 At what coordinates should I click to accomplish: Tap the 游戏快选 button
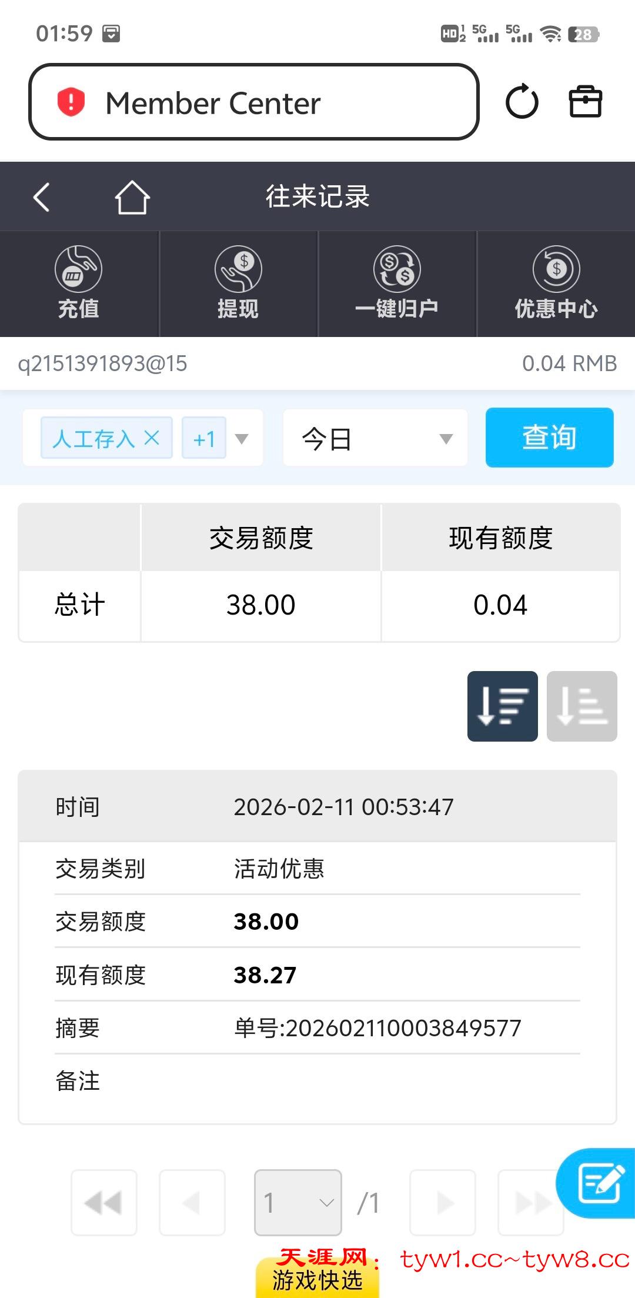point(317,1280)
